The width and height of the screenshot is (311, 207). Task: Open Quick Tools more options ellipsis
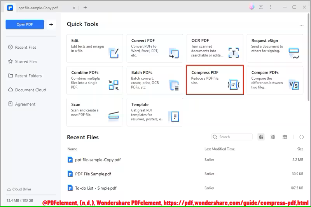tap(302, 26)
